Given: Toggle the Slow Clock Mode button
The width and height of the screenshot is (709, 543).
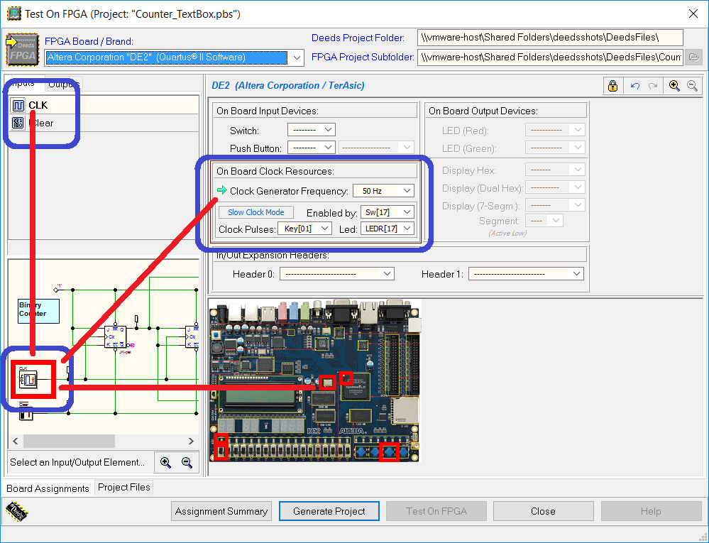Looking at the screenshot, I should tap(256, 212).
